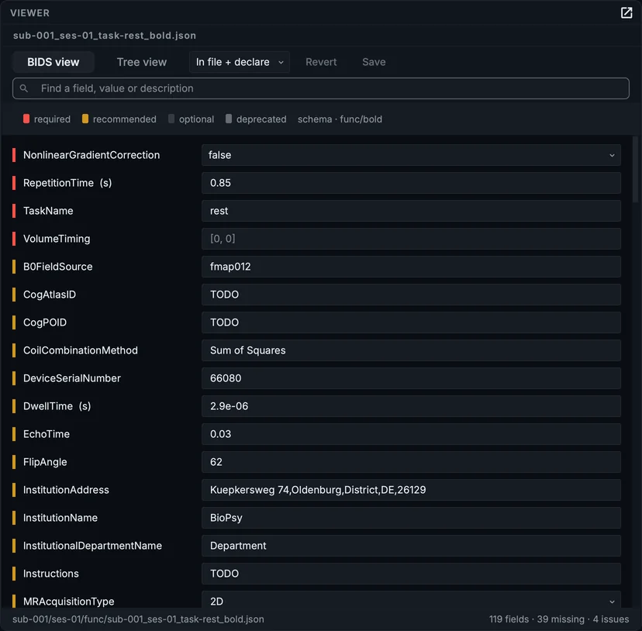642x631 pixels.
Task: Click the VolumeTiming field label
Action: pos(57,239)
